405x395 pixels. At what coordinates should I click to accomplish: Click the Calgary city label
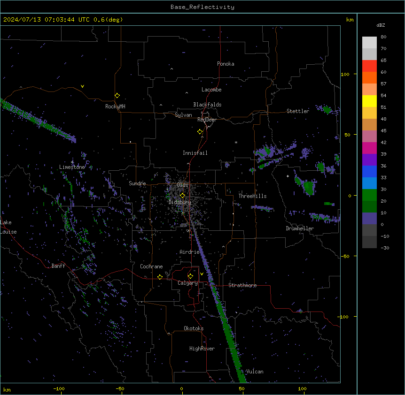coord(187,283)
